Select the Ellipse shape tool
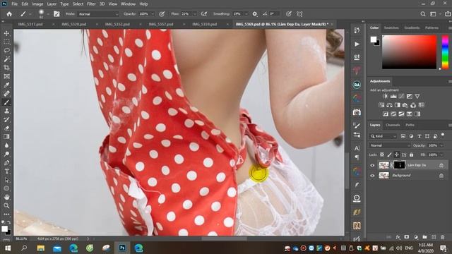 tap(6, 189)
